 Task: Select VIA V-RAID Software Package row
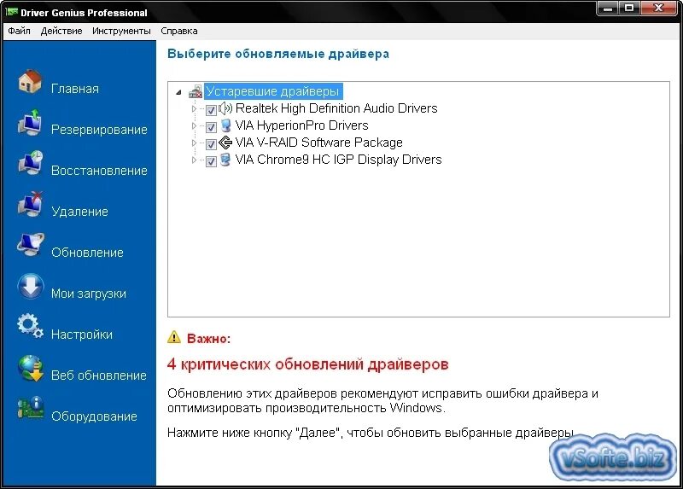pos(318,143)
